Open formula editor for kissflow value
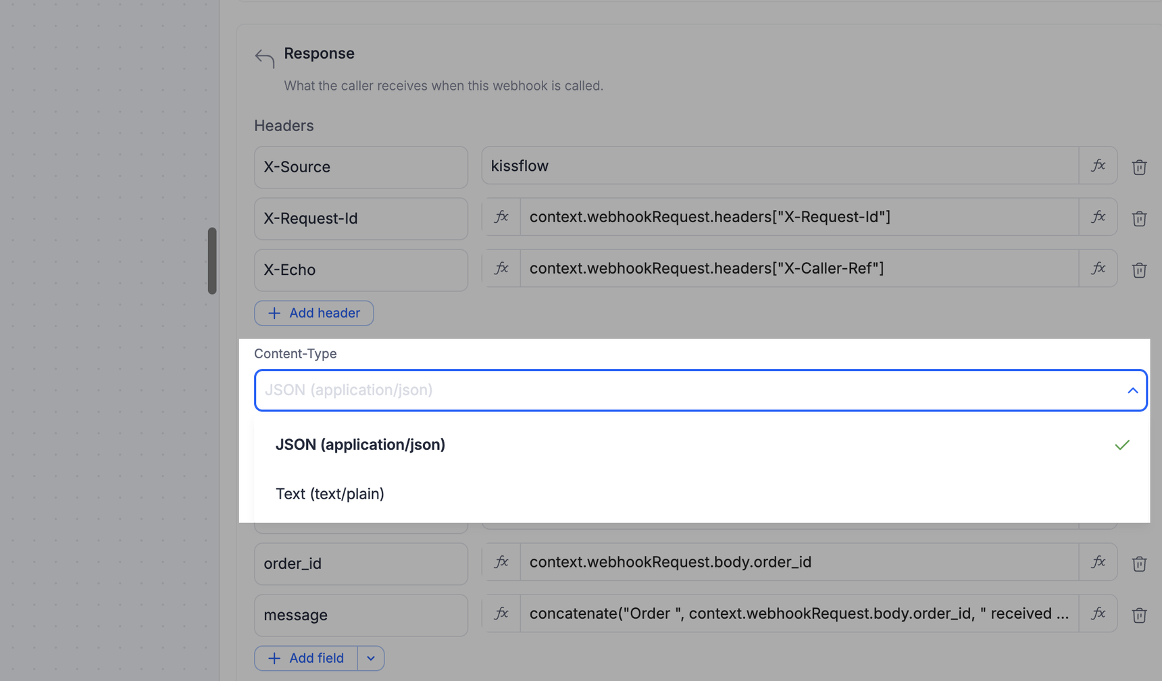This screenshot has width=1162, height=681. pos(1098,166)
